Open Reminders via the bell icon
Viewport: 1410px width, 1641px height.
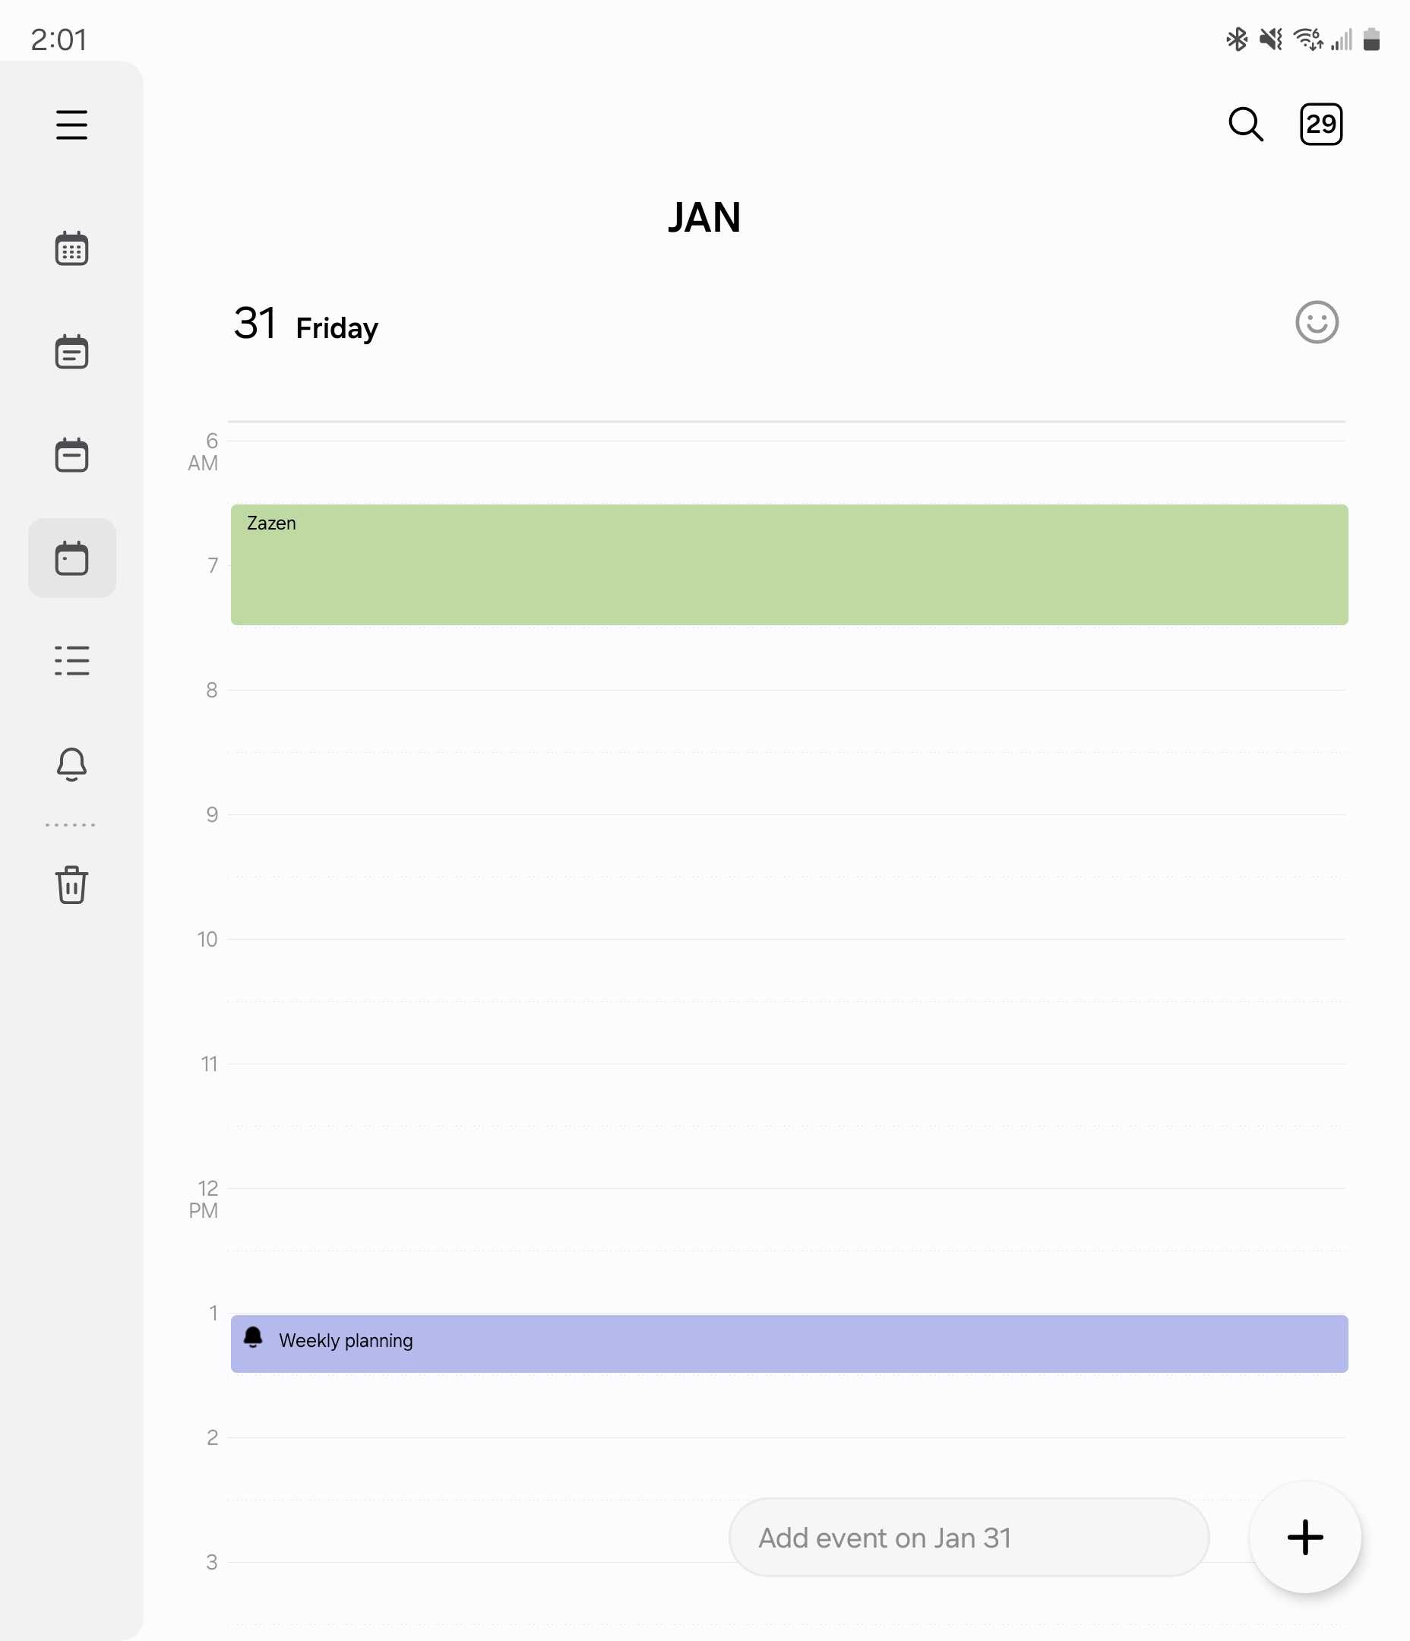tap(71, 764)
